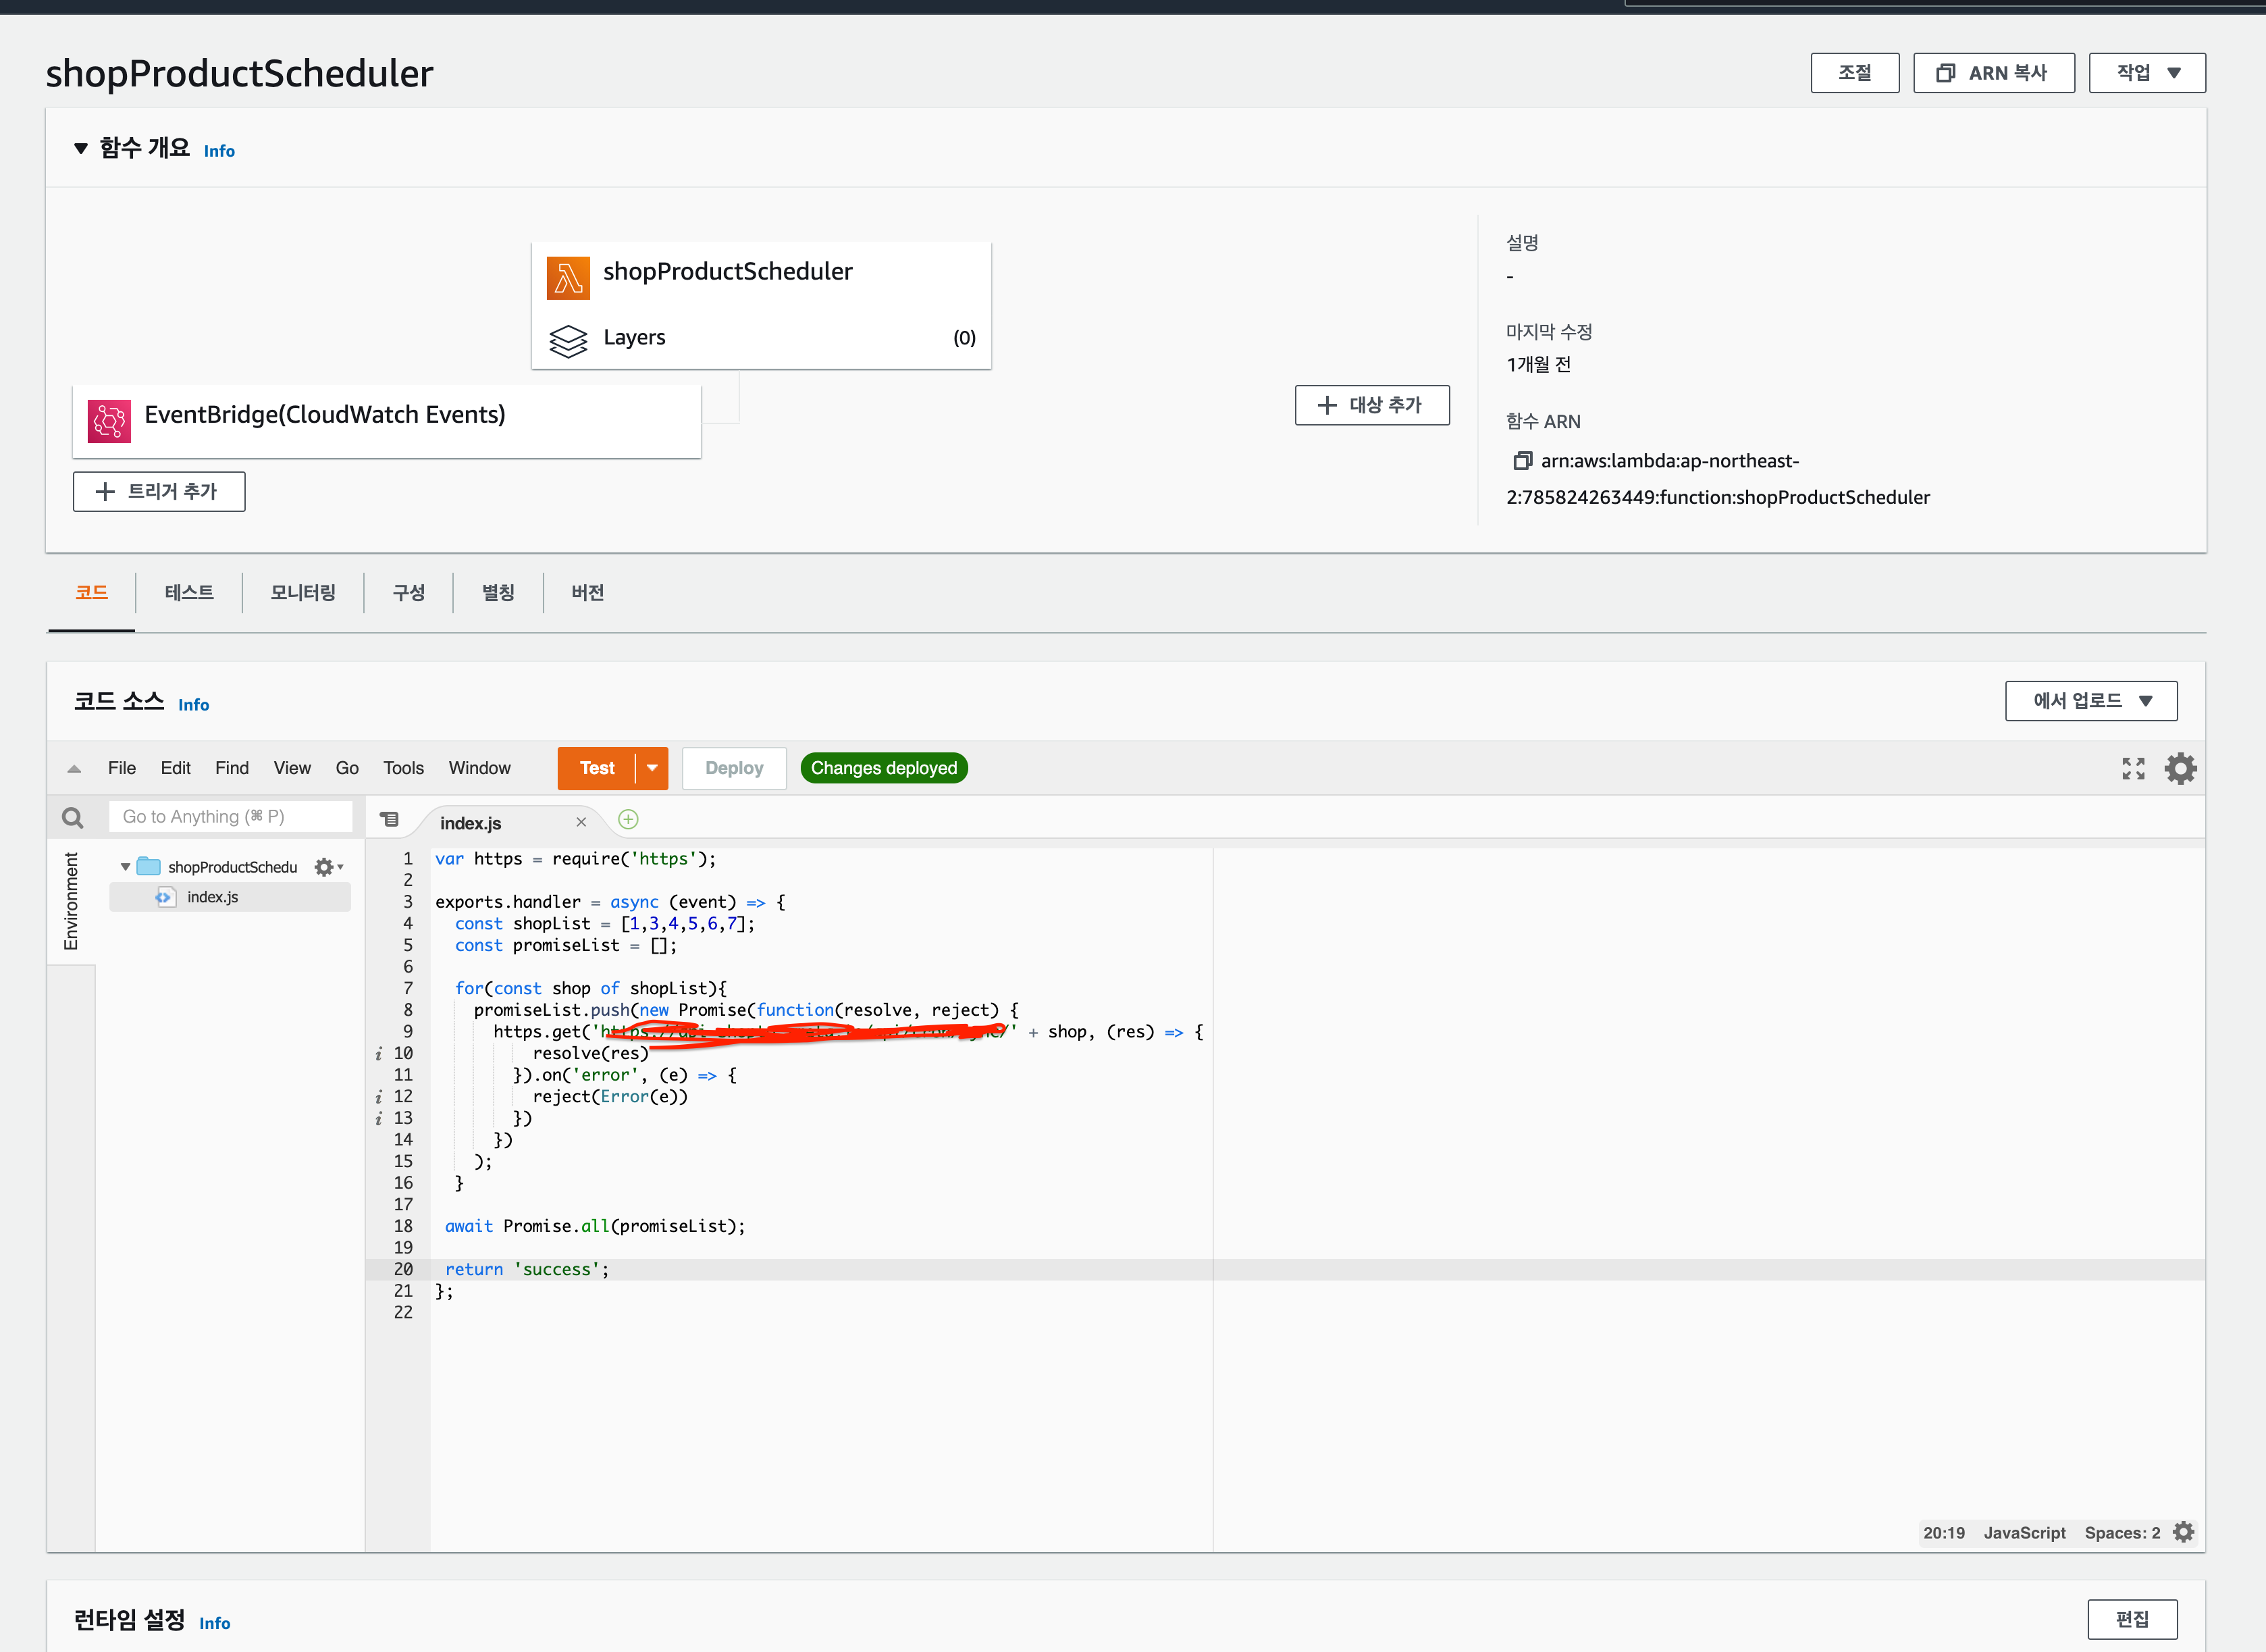Click the 대상 추가 button

pos(1371,405)
